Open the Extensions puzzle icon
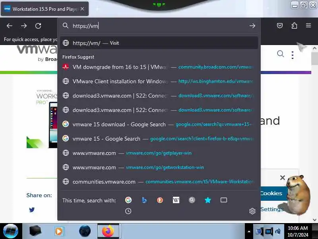The height and width of the screenshot is (239, 318). point(294,25)
